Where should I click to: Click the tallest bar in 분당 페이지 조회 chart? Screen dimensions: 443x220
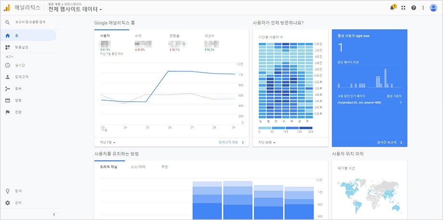coord(385,78)
